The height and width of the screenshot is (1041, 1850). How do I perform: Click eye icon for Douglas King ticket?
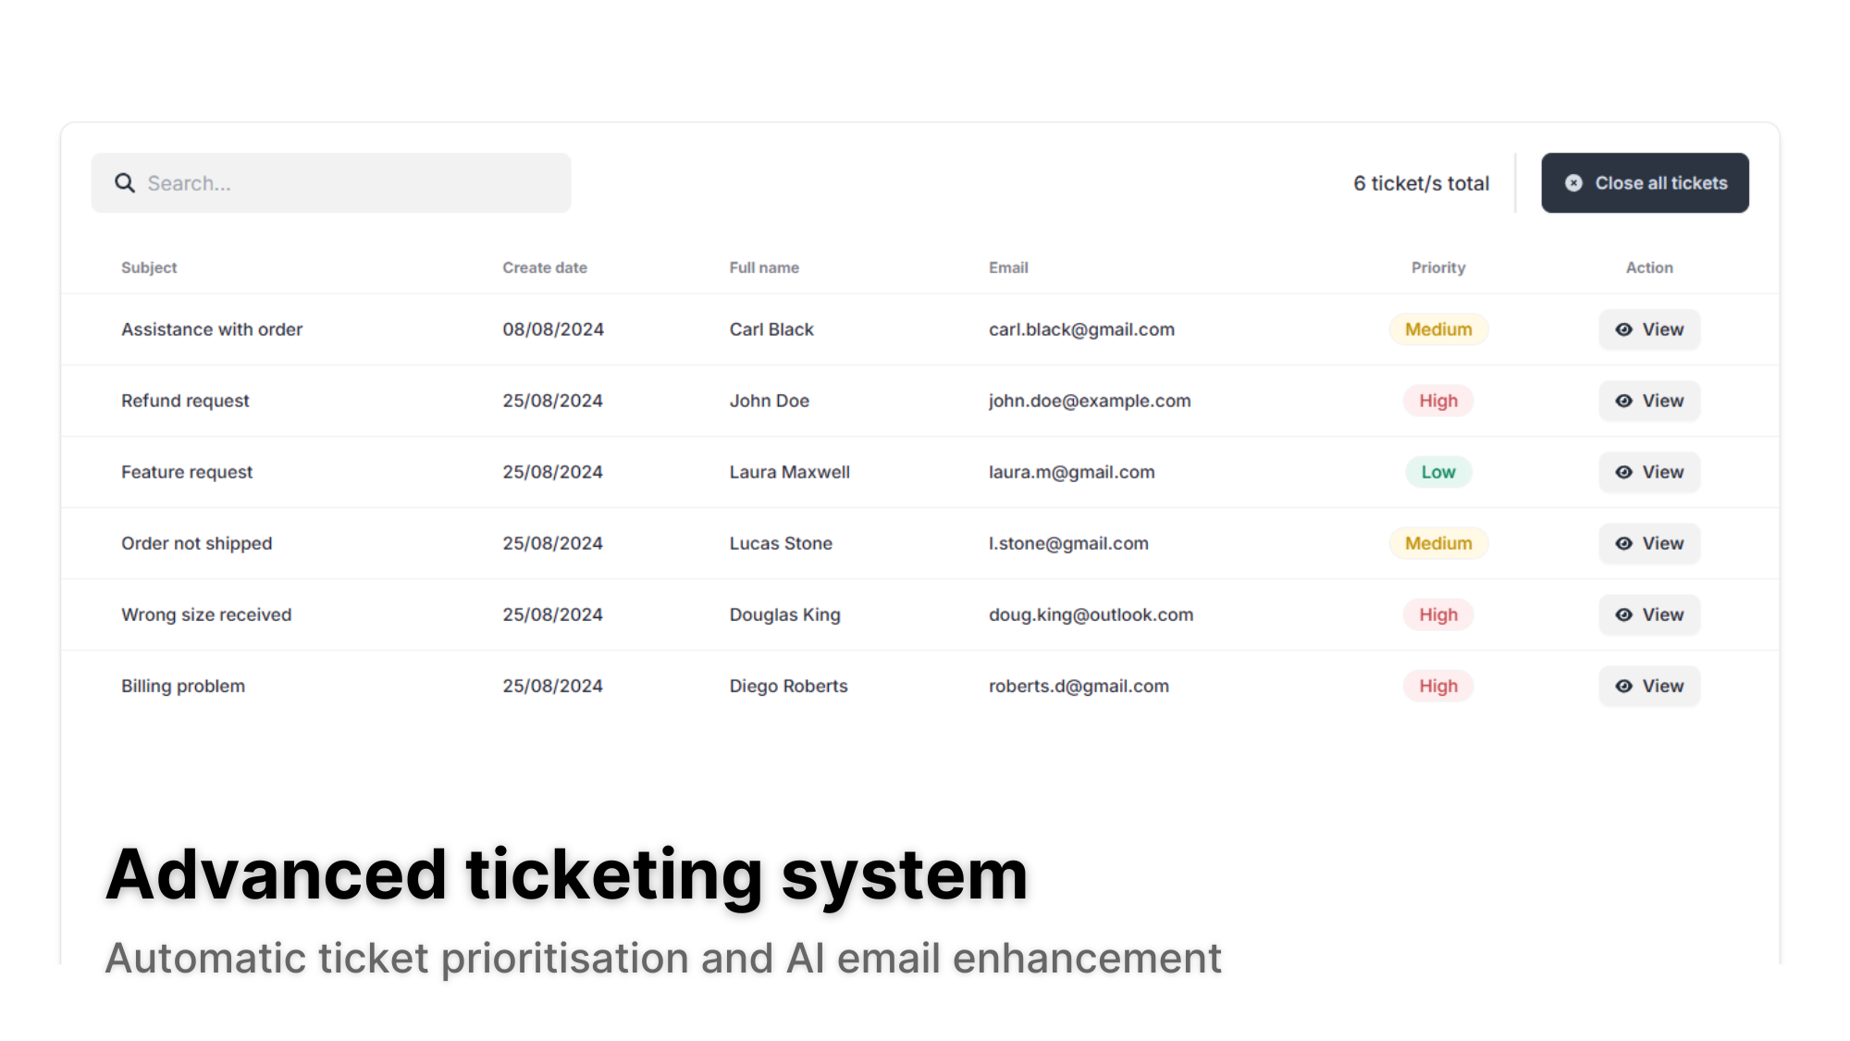(x=1623, y=614)
